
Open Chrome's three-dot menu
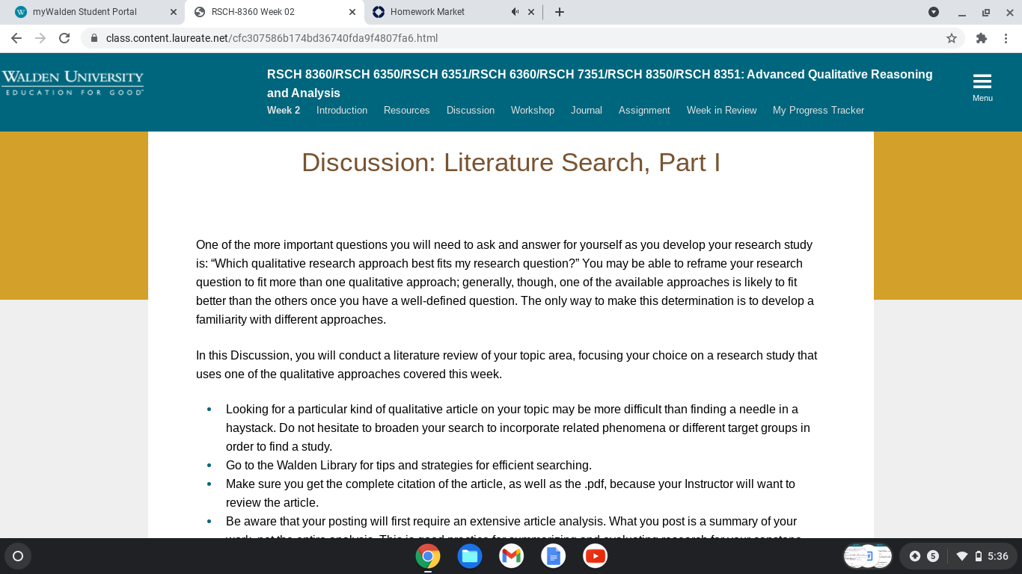click(x=1006, y=38)
